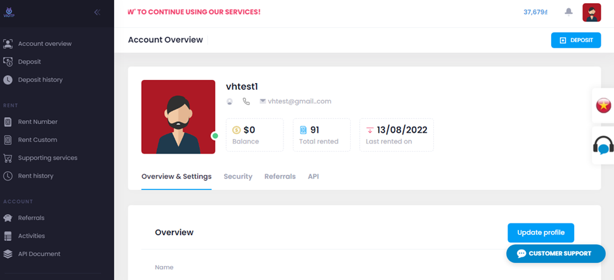Switch to the Security tab
Screen dimensions: 614x280
(238, 176)
